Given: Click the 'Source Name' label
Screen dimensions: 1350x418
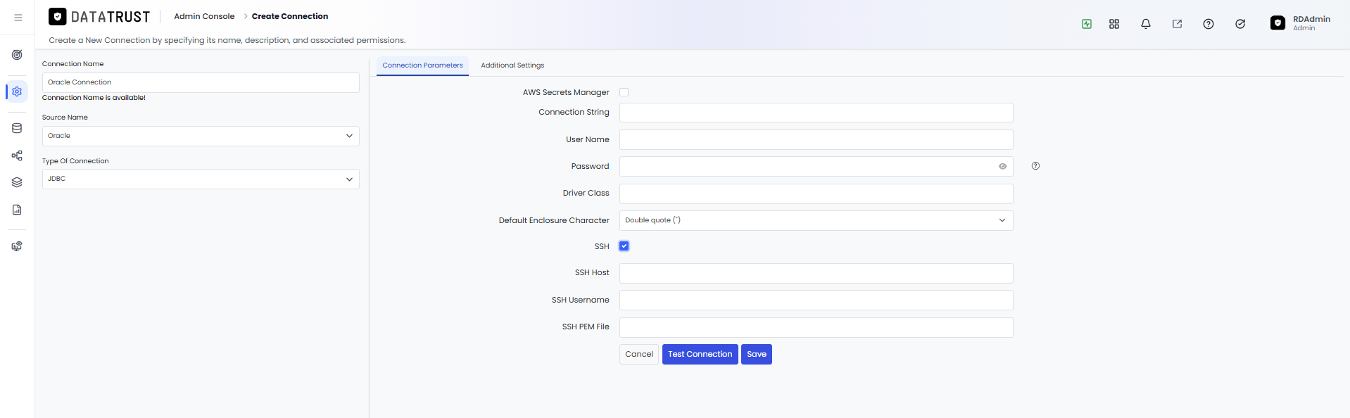Looking at the screenshot, I should [65, 118].
